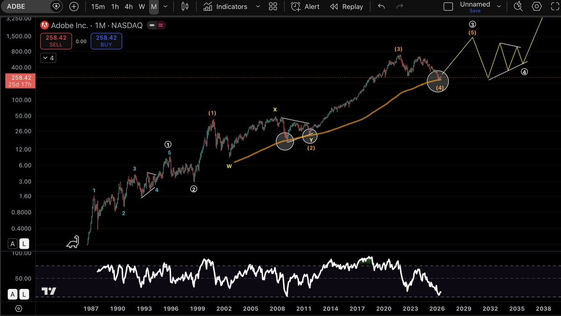Expand the timeframe list chevron
Image resolution: width=561 pixels, height=316 pixels.
(165, 7)
